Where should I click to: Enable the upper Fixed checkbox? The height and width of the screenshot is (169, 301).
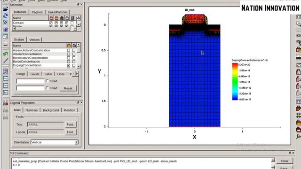(47, 81)
